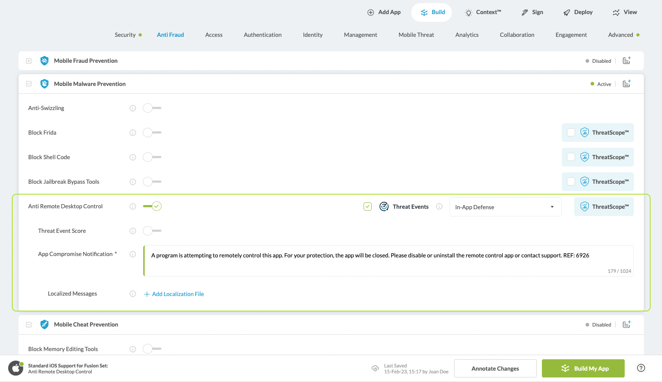Screen dimensions: 662x382
Task: Check the ThreatScope checkbox for Block Frida
Action: point(571,133)
